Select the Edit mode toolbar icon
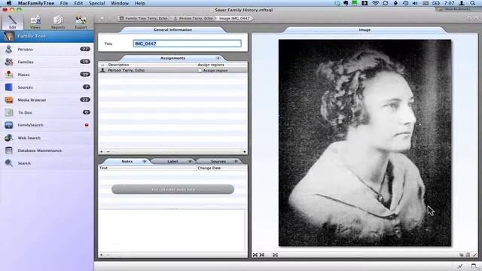The height and width of the screenshot is (271, 482). tap(12, 22)
